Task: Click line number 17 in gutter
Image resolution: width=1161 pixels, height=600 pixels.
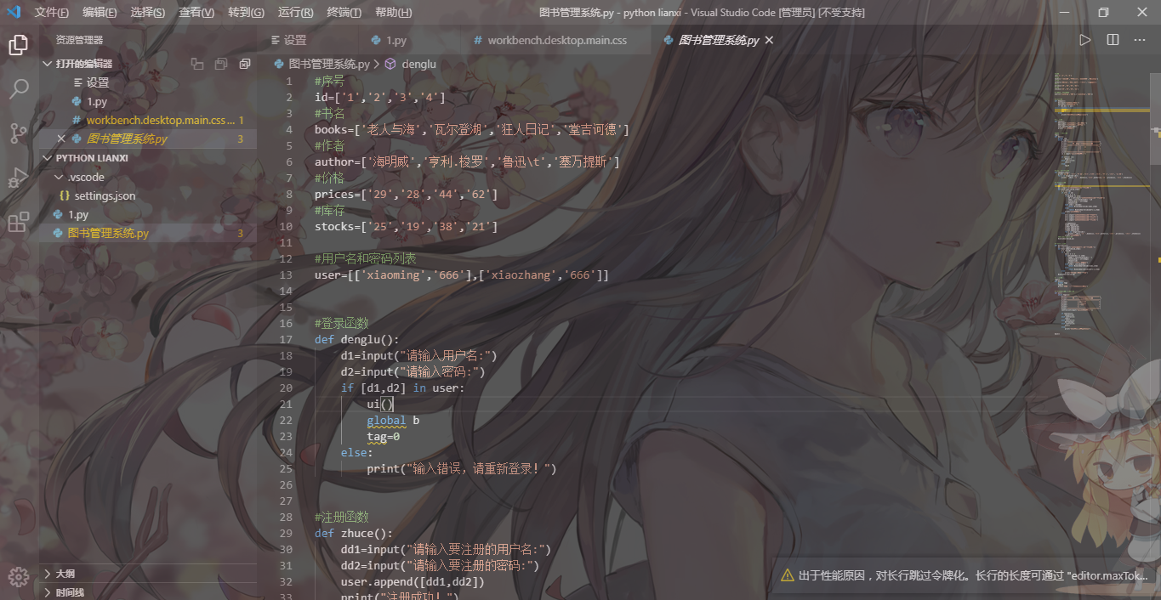Action: coord(286,339)
